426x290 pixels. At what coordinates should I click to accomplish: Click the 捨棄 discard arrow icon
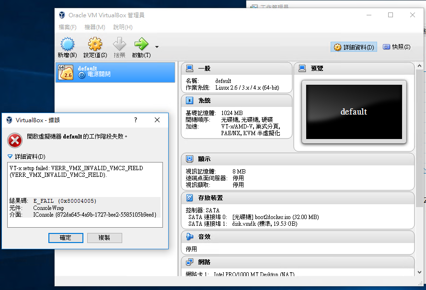tap(119, 45)
